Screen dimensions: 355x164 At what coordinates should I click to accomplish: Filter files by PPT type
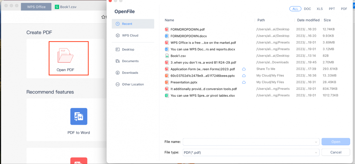pos(332,9)
